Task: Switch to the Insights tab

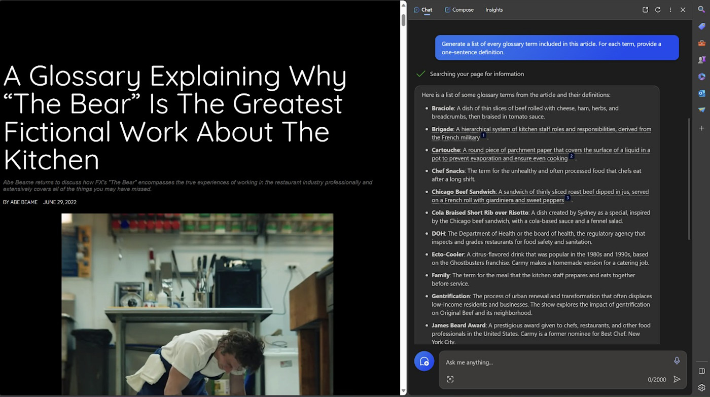Action: click(x=494, y=10)
